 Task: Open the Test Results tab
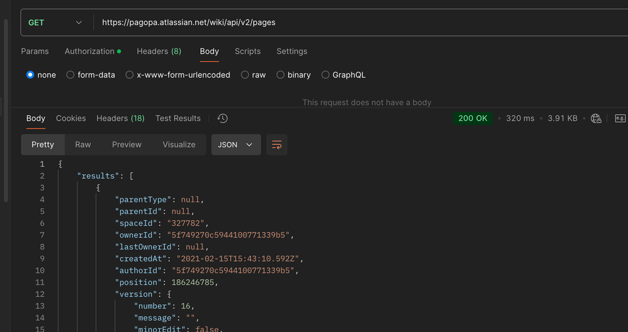(178, 118)
